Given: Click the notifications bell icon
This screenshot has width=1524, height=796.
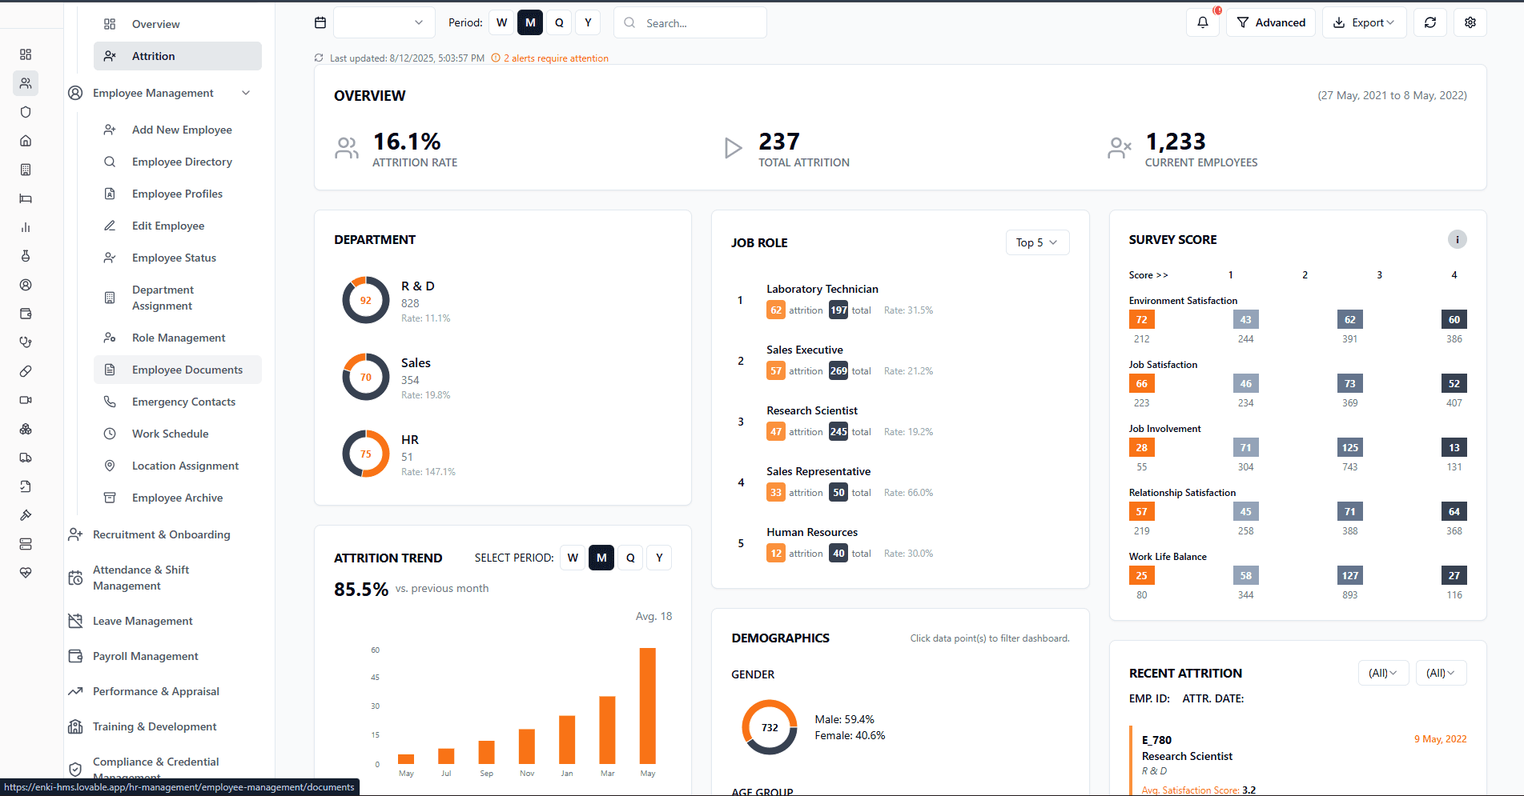Looking at the screenshot, I should pyautogui.click(x=1202, y=23).
